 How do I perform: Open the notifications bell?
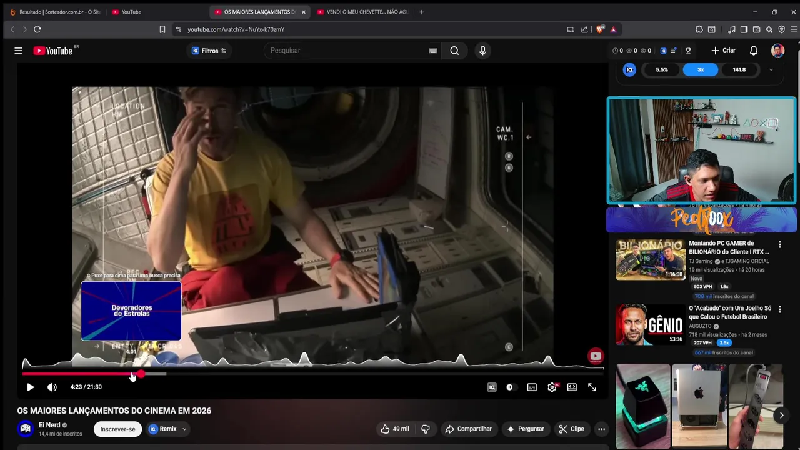point(754,51)
